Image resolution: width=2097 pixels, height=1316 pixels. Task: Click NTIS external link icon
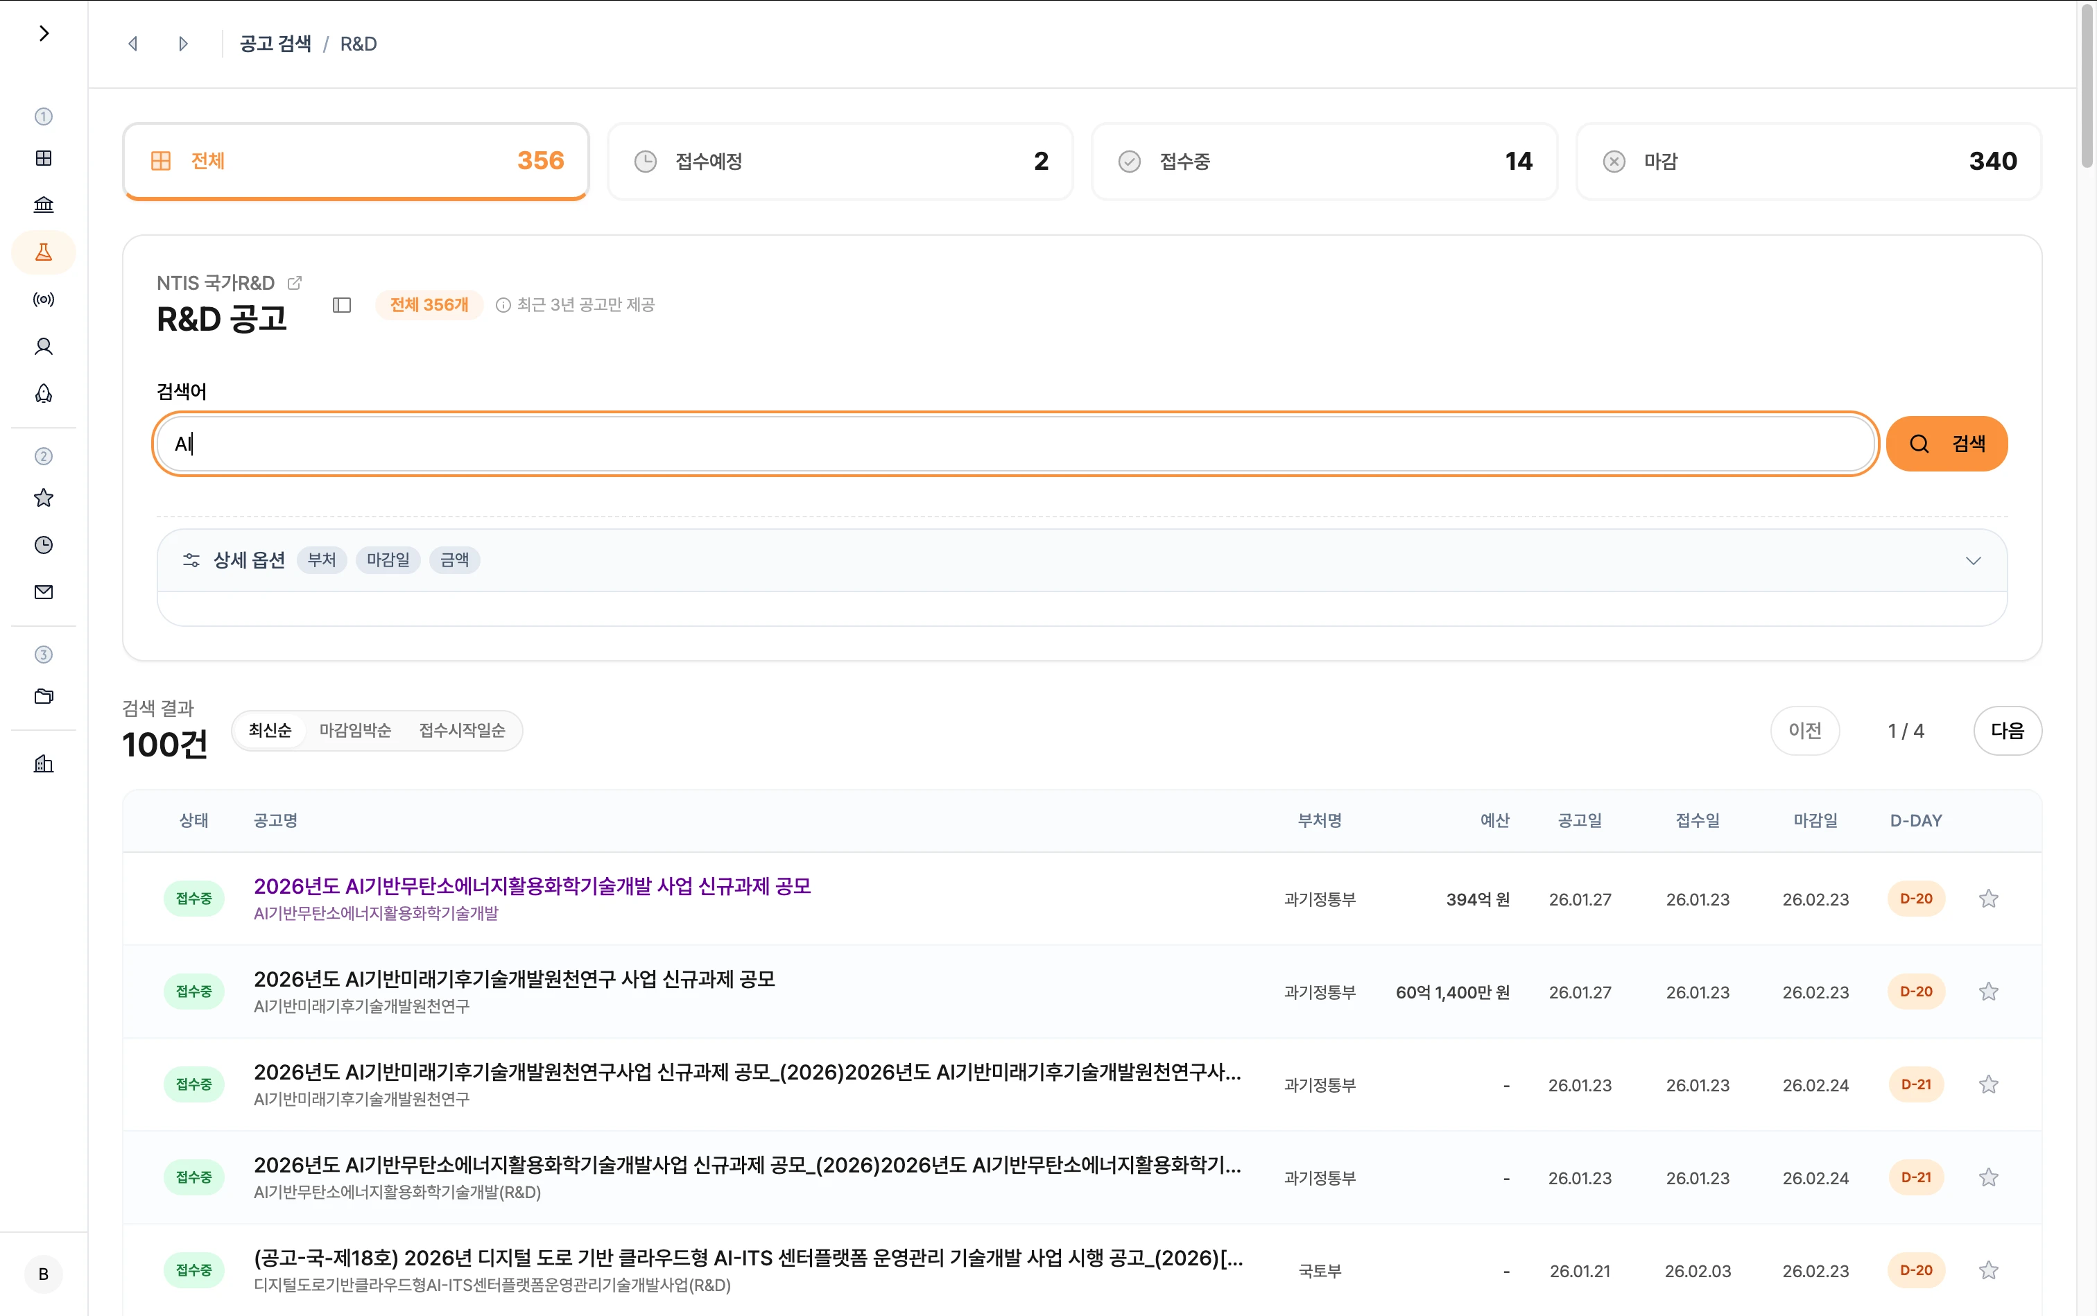coord(294,283)
